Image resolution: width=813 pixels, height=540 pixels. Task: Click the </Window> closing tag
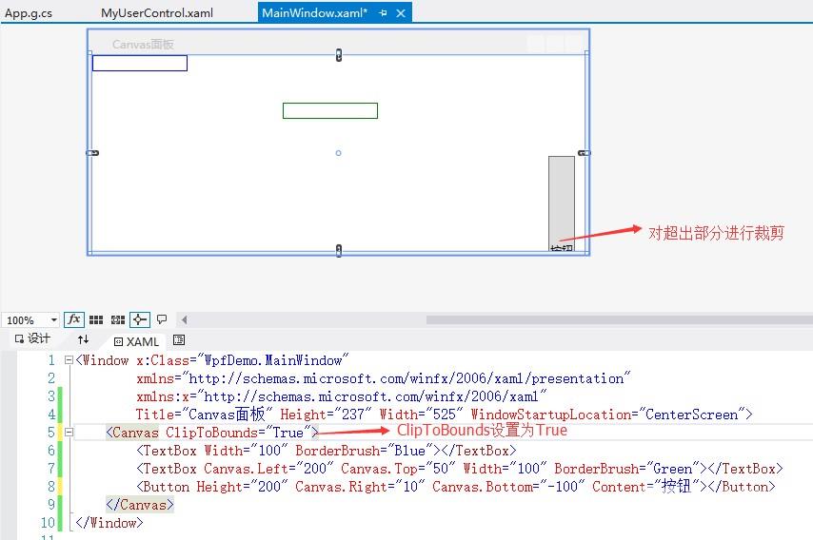pos(109,522)
